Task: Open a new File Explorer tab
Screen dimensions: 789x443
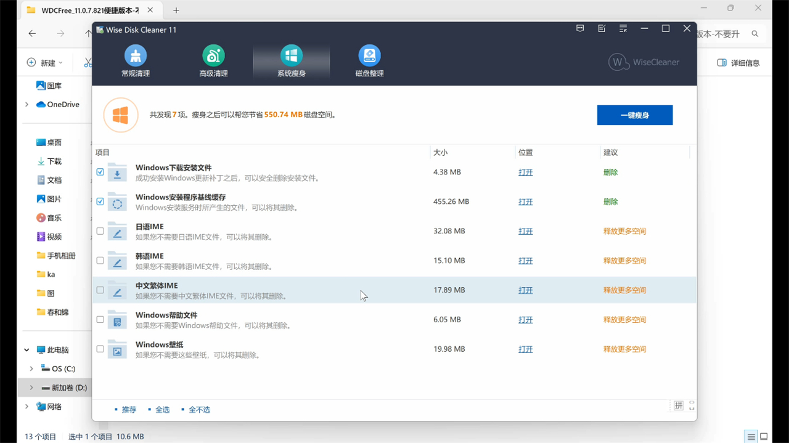Action: (x=176, y=10)
